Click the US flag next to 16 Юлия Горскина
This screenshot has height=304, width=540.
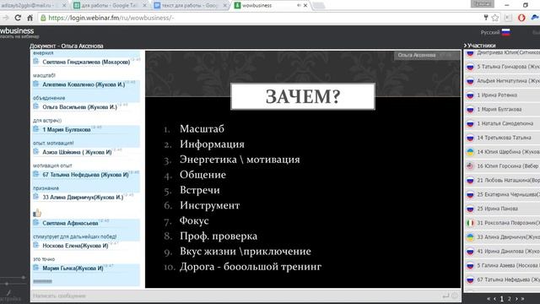click(x=470, y=166)
